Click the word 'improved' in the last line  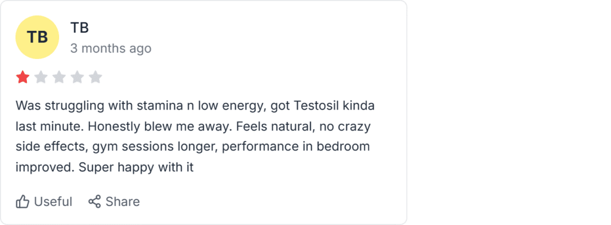click(45, 167)
